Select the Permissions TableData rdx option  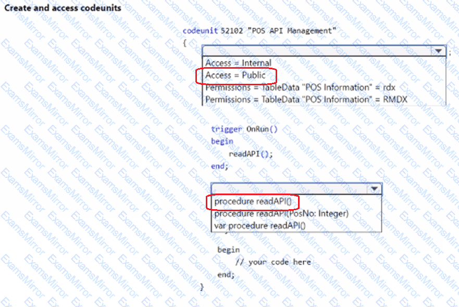(300, 87)
